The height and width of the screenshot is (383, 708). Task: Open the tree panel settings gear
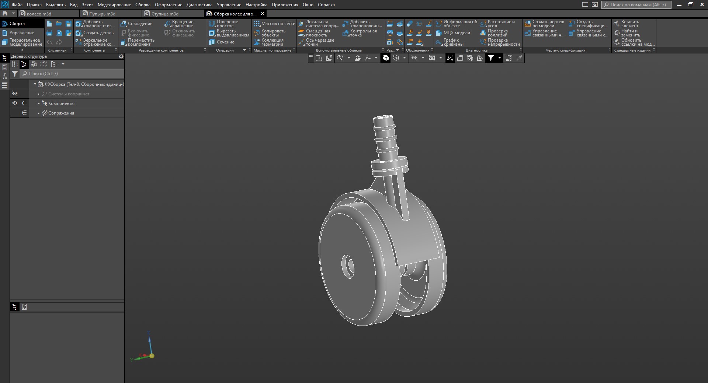tap(121, 57)
